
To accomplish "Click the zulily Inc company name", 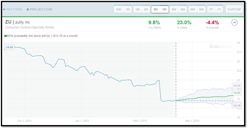I will [x=22, y=22].
